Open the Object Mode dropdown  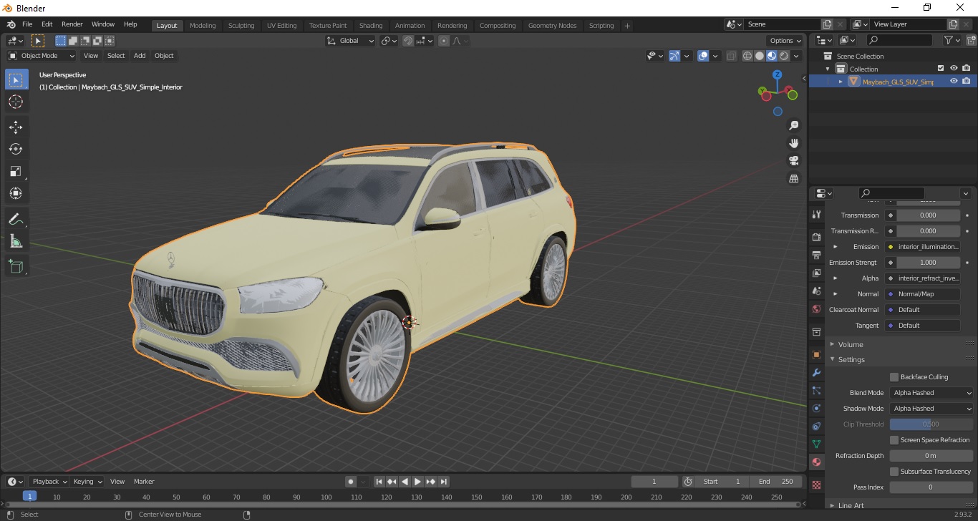pos(42,56)
